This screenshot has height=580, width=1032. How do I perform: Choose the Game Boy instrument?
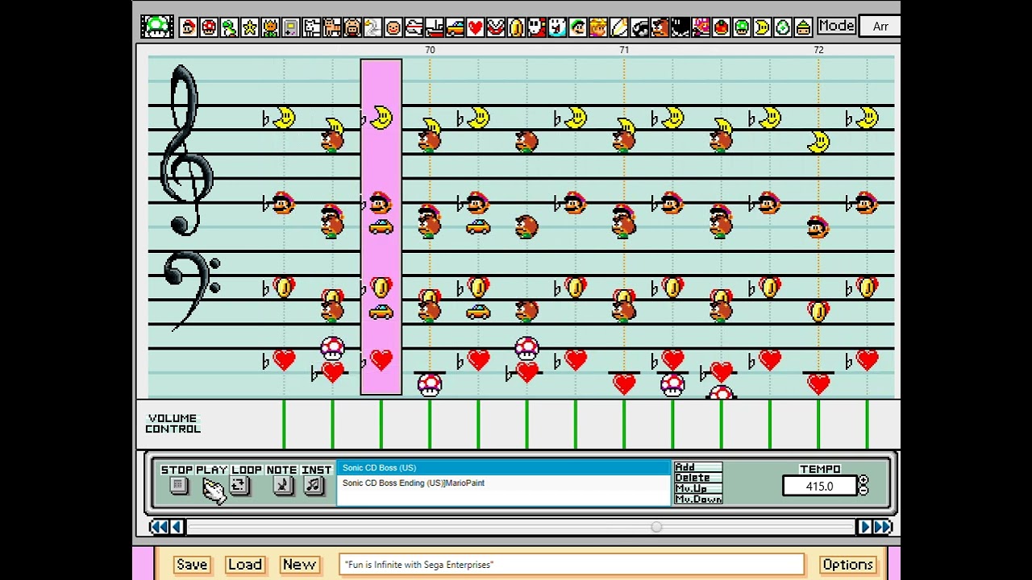(290, 27)
